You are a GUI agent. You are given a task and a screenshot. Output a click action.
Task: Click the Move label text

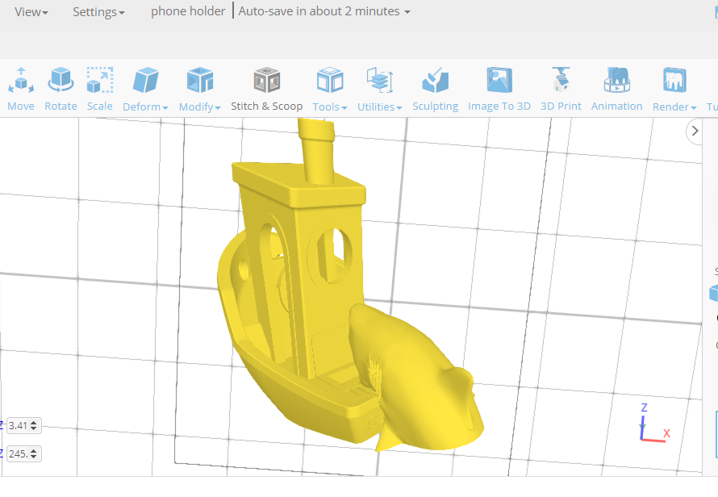coord(21,106)
